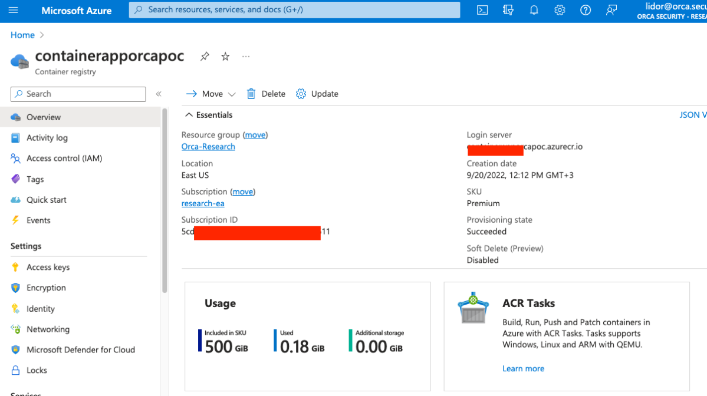Click the ACR Tasks container illustration

[473, 307]
